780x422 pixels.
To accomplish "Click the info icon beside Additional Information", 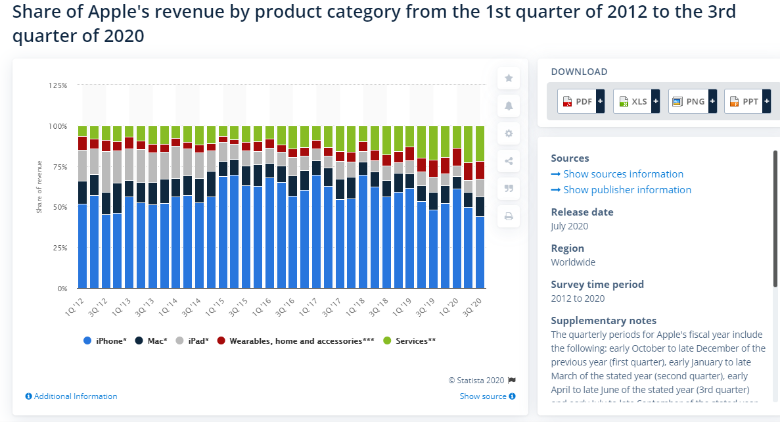I will click(29, 396).
